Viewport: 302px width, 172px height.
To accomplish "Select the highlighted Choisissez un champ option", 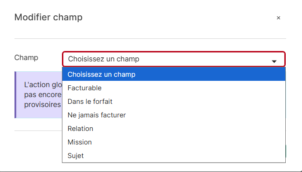I will (x=174, y=74).
